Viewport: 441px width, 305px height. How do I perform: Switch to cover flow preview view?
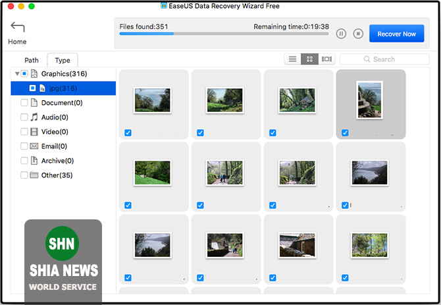pyautogui.click(x=326, y=59)
